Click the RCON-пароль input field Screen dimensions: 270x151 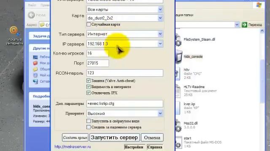click(125, 73)
